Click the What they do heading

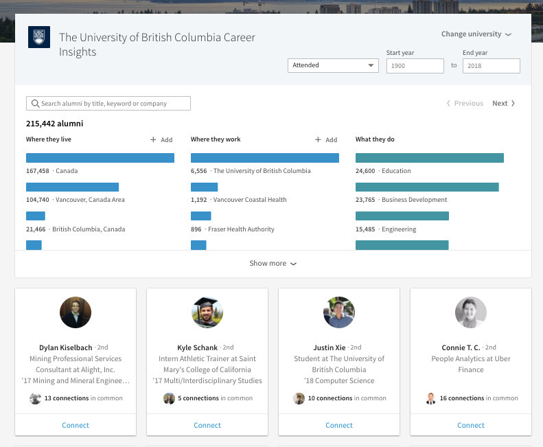coord(375,139)
